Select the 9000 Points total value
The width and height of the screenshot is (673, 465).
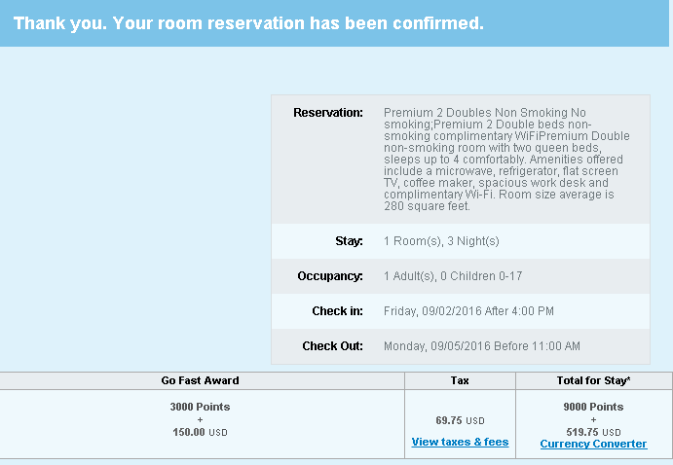click(594, 407)
